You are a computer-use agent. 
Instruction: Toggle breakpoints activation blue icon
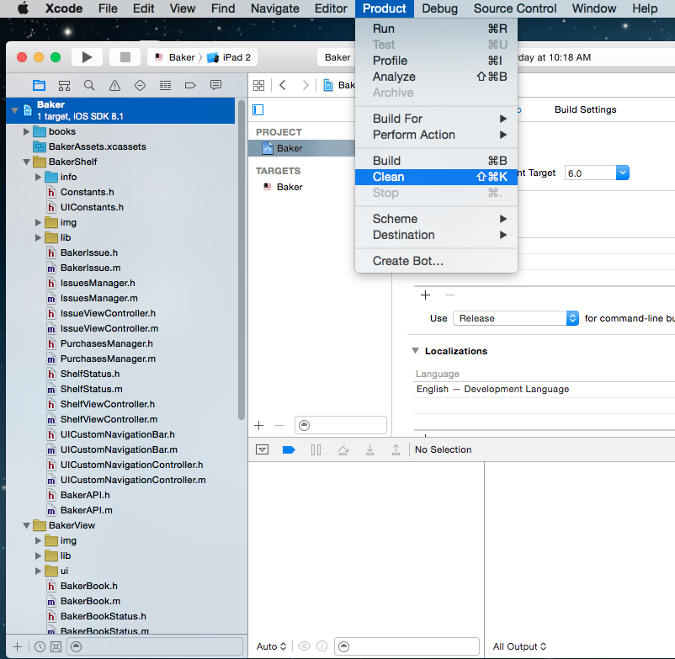tap(289, 449)
